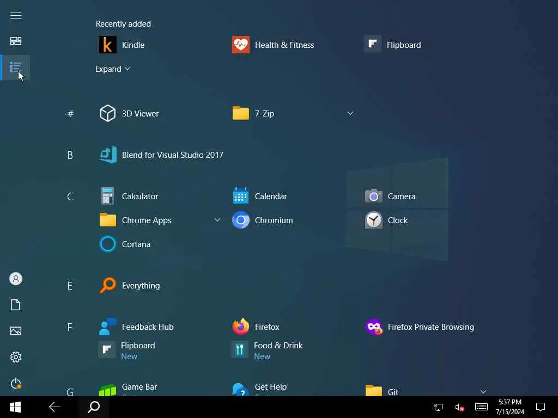Launch Health & Fitness app
558x418 pixels.
click(x=273, y=45)
